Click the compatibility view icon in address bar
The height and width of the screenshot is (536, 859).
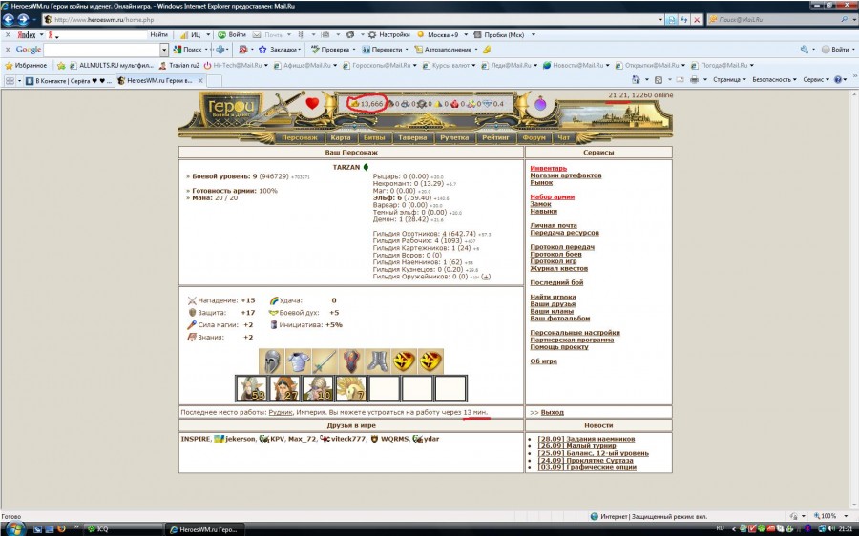tap(672, 20)
